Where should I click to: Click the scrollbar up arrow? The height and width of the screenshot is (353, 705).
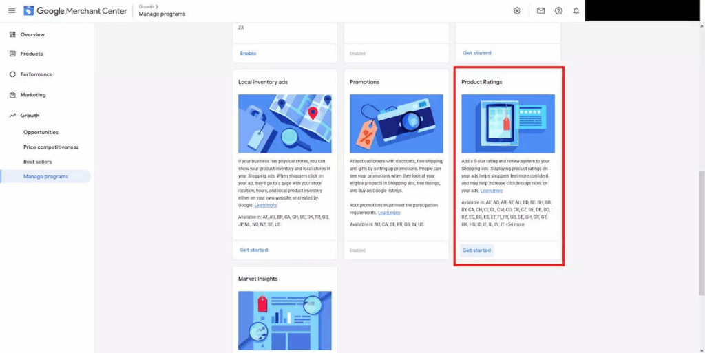[702, 25]
